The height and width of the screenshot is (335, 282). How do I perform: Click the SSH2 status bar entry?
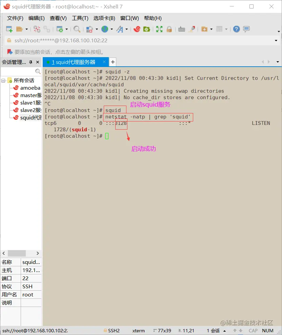click(x=112, y=331)
